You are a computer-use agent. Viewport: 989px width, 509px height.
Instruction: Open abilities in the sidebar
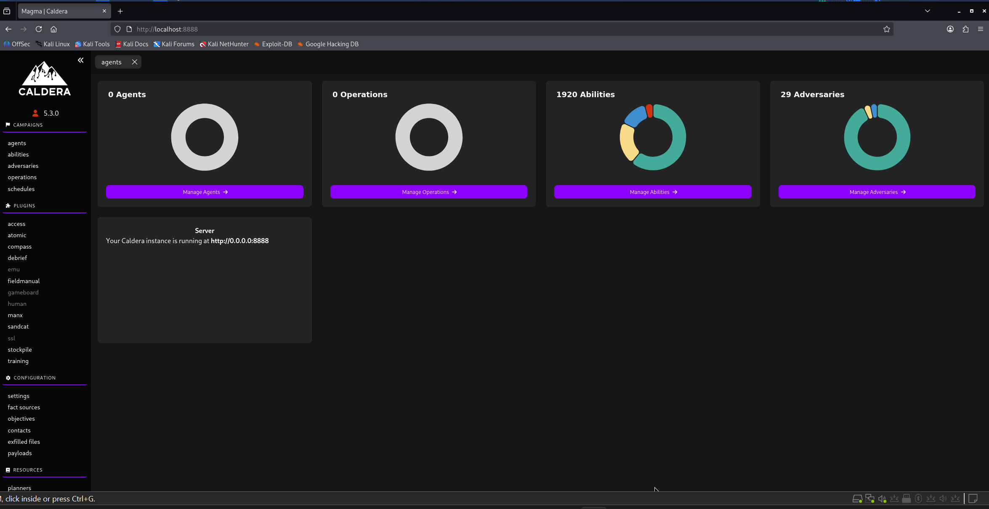(x=18, y=155)
